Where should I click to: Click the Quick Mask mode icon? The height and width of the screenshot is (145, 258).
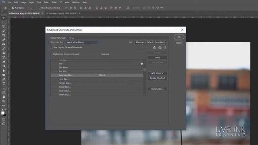4,119
